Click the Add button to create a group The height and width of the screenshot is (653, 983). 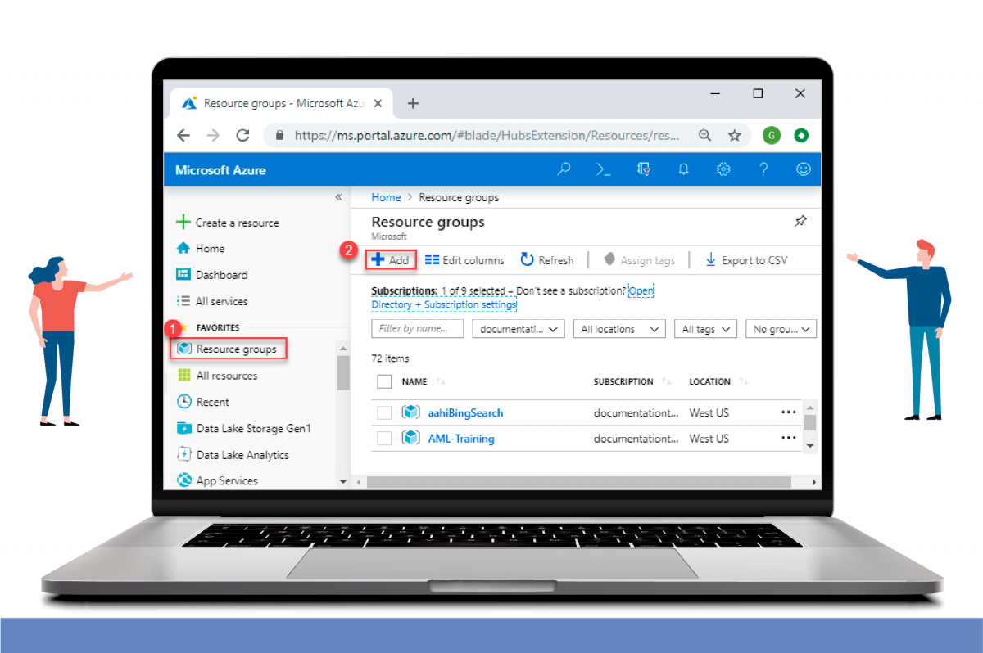click(391, 259)
